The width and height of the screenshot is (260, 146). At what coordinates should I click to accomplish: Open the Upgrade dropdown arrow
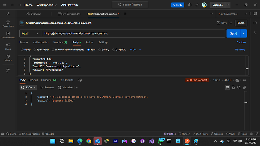click(x=228, y=5)
